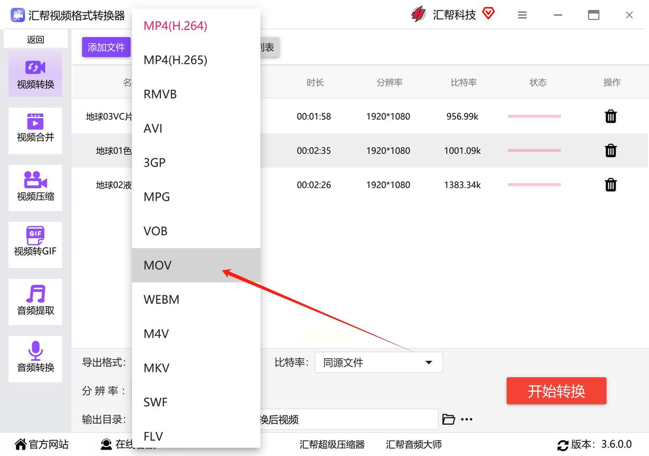Click progress bar of 1001.09k video
649x456 pixels.
(534, 150)
